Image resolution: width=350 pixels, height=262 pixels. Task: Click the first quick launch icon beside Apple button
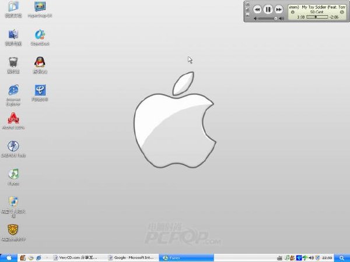click(x=23, y=258)
